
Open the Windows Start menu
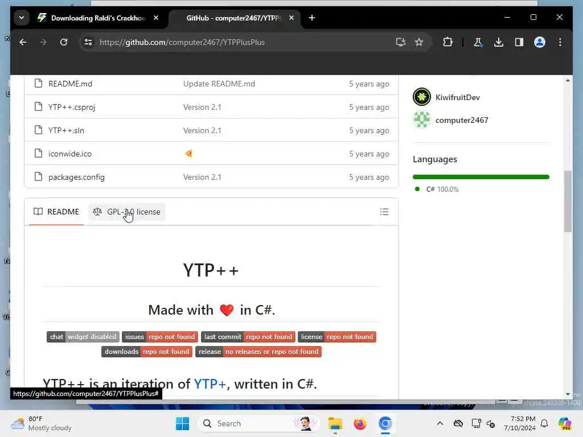[182, 423]
